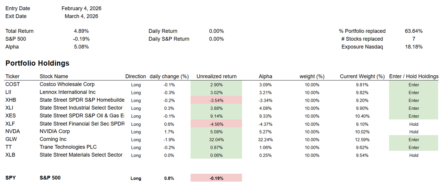
Task: Select XHB's red -3.54% return cell
Action: click(216, 100)
